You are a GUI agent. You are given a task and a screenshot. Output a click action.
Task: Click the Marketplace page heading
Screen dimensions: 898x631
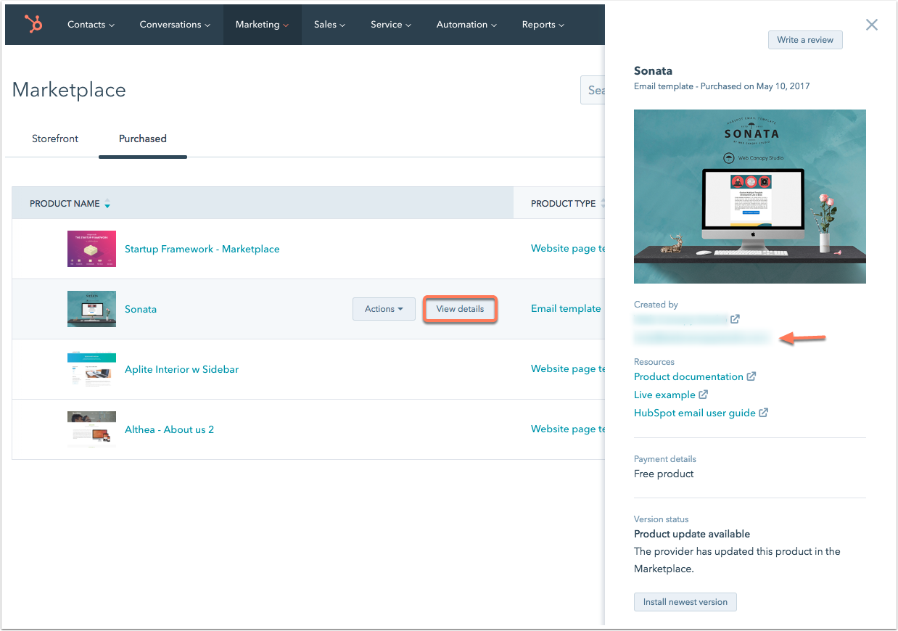click(69, 90)
